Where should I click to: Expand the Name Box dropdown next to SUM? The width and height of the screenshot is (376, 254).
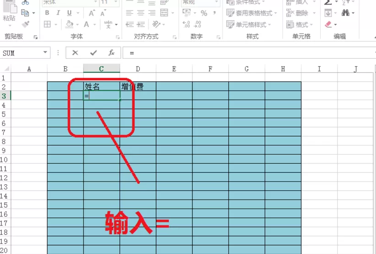45,52
